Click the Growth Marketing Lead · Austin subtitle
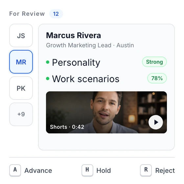Screen dimensions: 184x184 (x=90, y=45)
